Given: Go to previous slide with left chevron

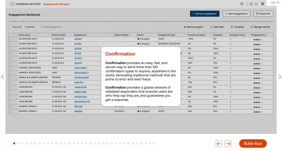Looking at the screenshot, I should (x=3, y=77).
